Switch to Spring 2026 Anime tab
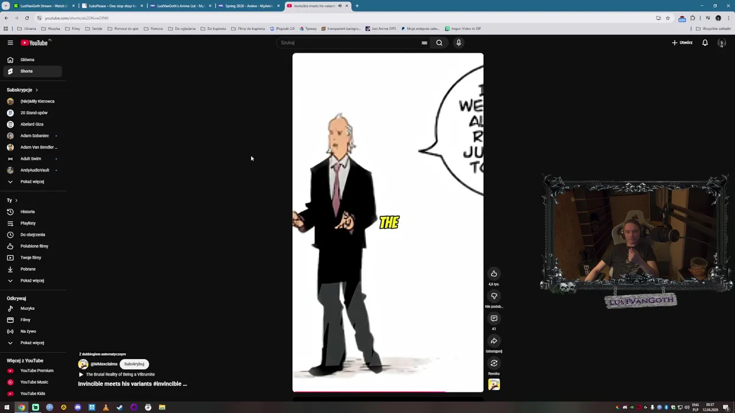Screen dimensions: 735x413 [x=249, y=6]
